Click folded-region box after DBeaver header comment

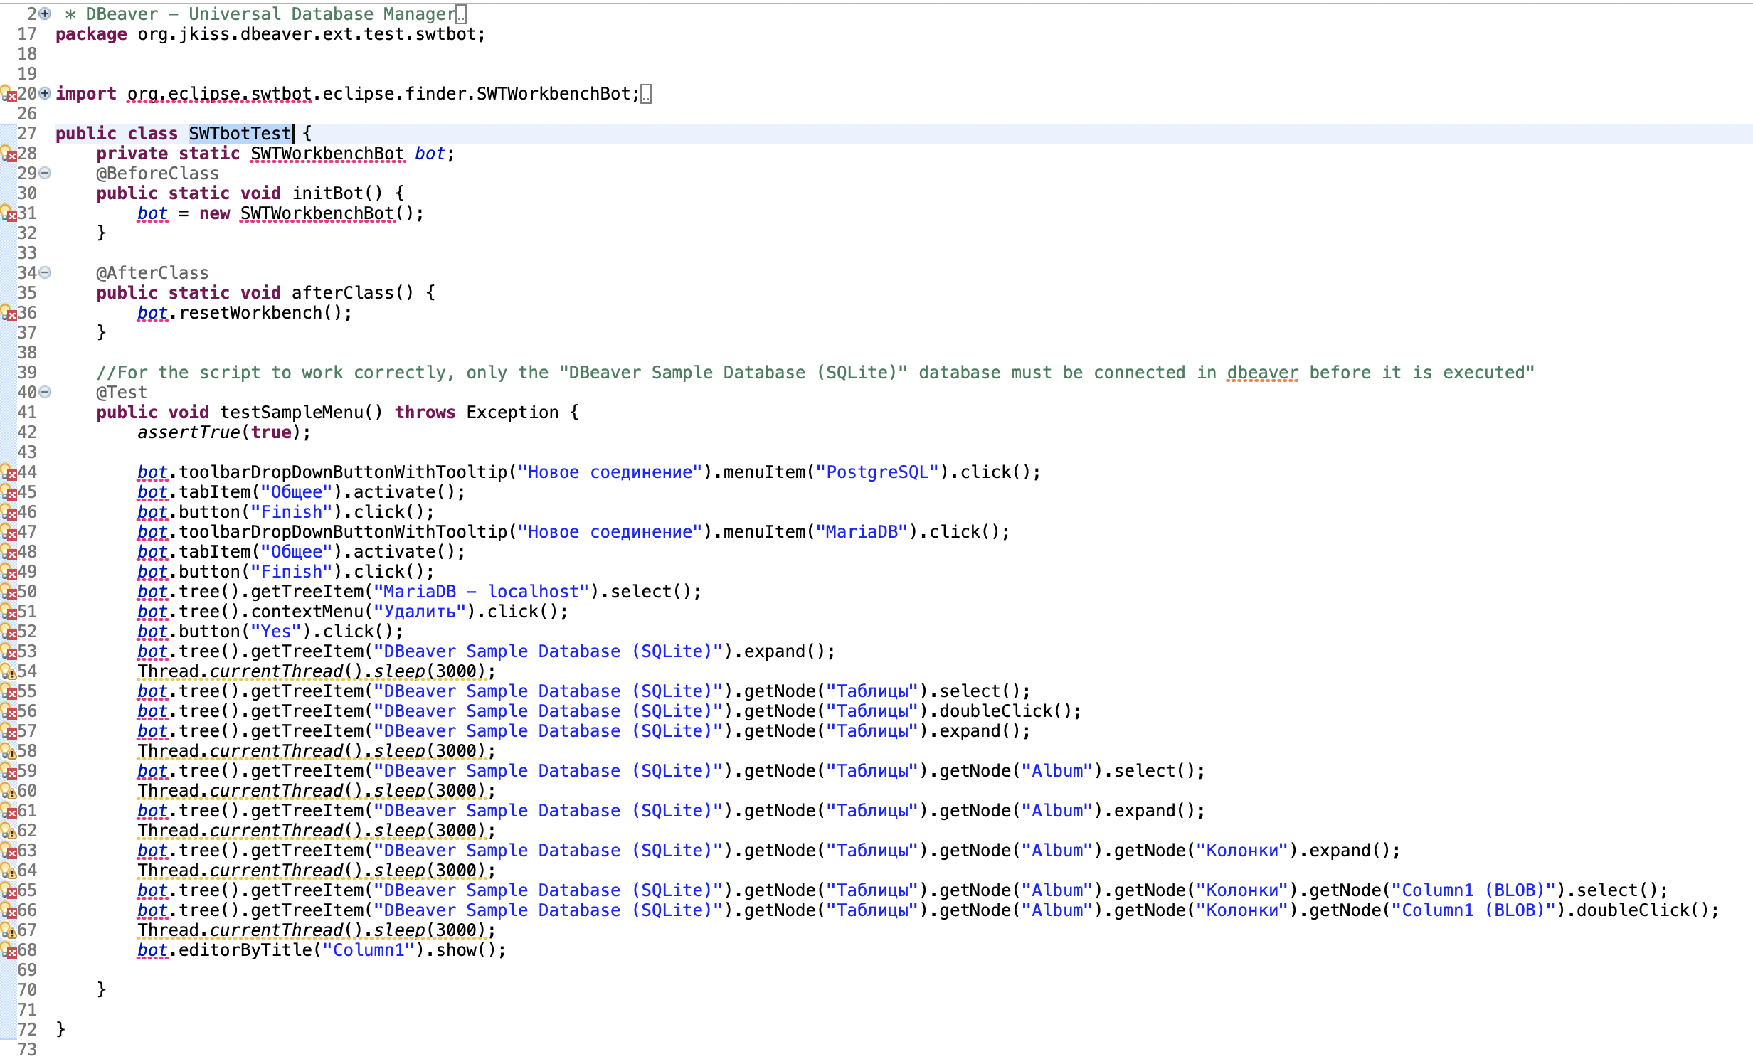[x=461, y=14]
